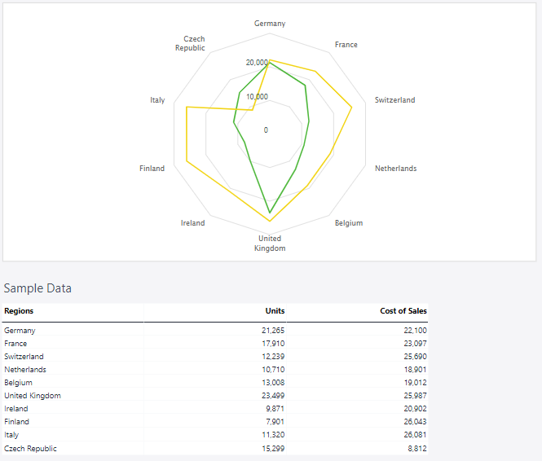542x461 pixels.
Task: Select the Ireland row in the table
Action: tap(15, 409)
